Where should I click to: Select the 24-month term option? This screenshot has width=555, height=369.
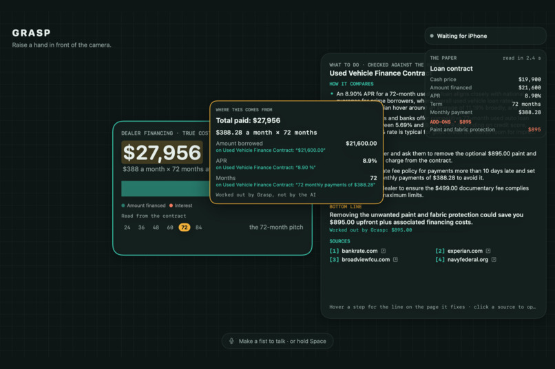(x=127, y=227)
